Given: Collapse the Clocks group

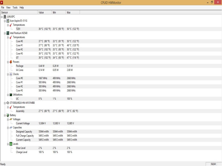Looking at the screenshot, I should (8, 74).
